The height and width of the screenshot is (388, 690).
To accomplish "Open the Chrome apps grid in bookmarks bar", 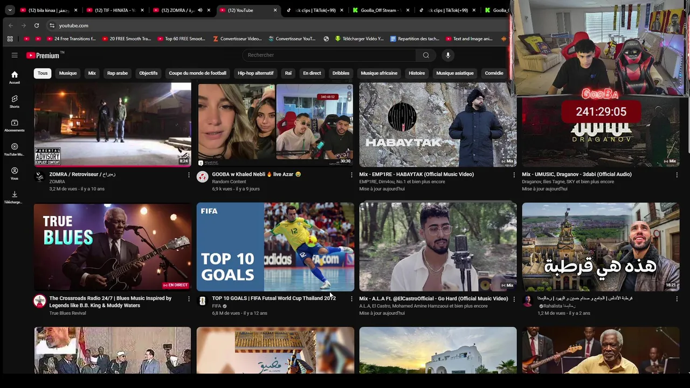I will pyautogui.click(x=10, y=39).
